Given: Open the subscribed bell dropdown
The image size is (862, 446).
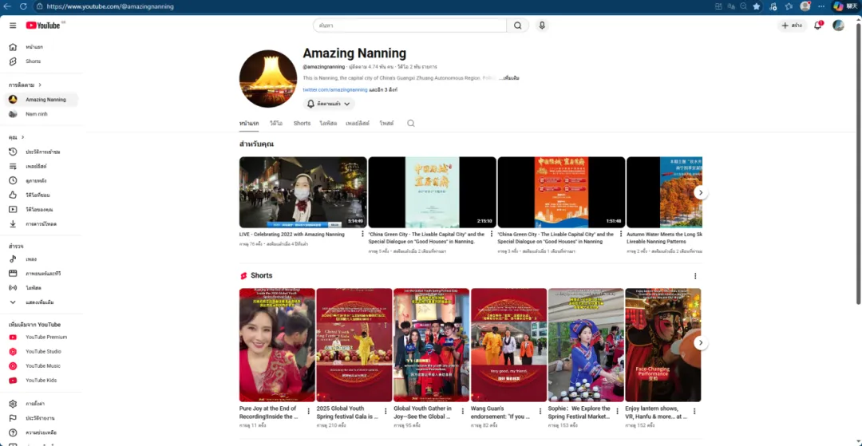Looking at the screenshot, I should point(329,104).
